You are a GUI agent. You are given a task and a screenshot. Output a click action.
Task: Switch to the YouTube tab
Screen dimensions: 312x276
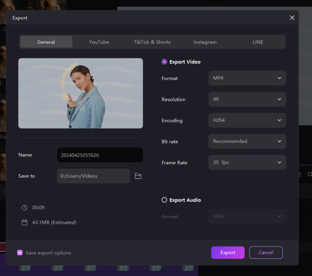click(x=99, y=42)
